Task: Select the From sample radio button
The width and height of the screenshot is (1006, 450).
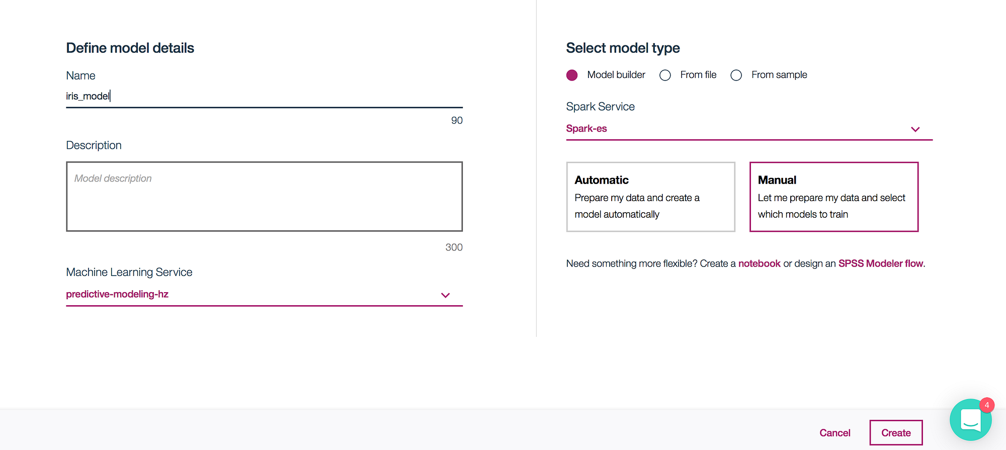Action: point(736,75)
